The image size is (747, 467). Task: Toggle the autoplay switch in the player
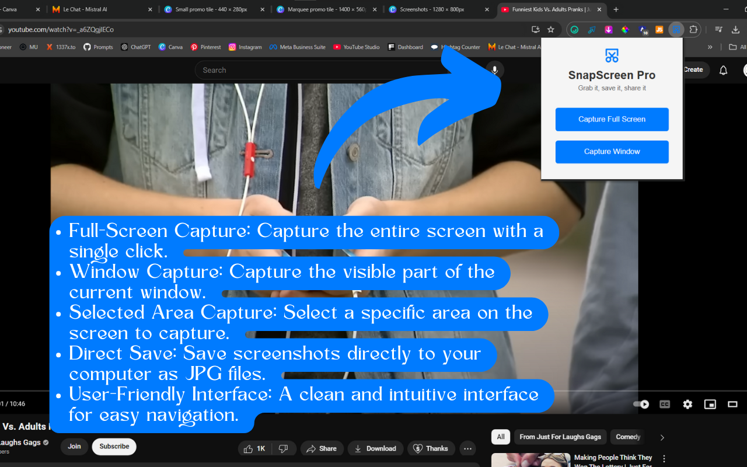pos(641,404)
